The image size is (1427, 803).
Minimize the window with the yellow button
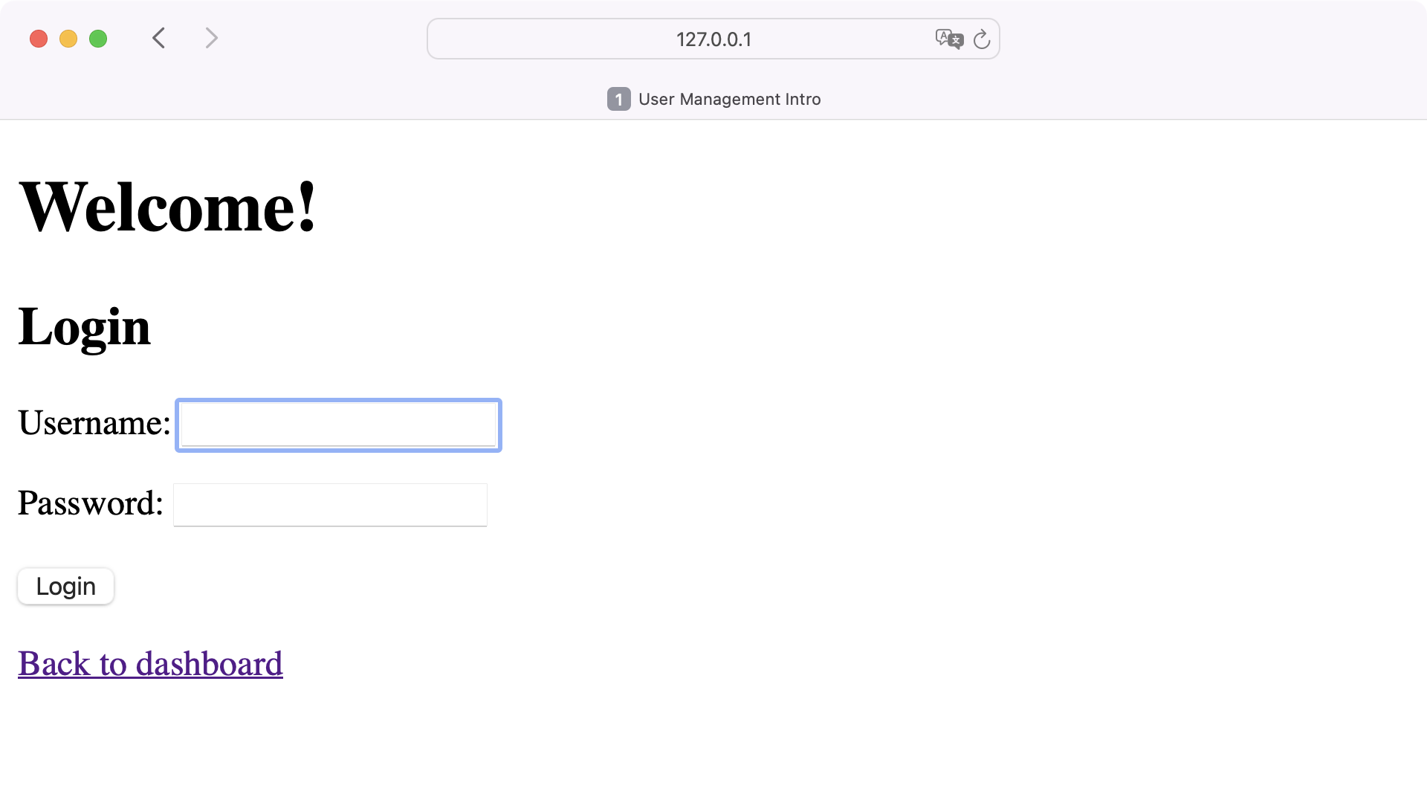pos(68,38)
